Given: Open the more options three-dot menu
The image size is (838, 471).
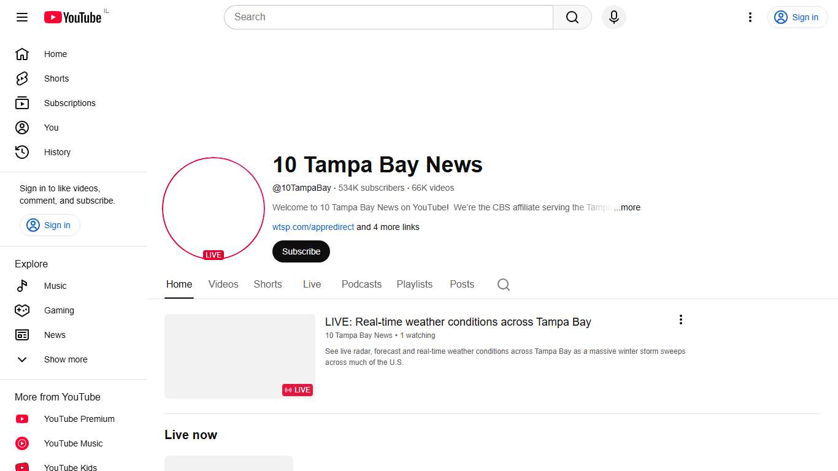Looking at the screenshot, I should point(750,17).
